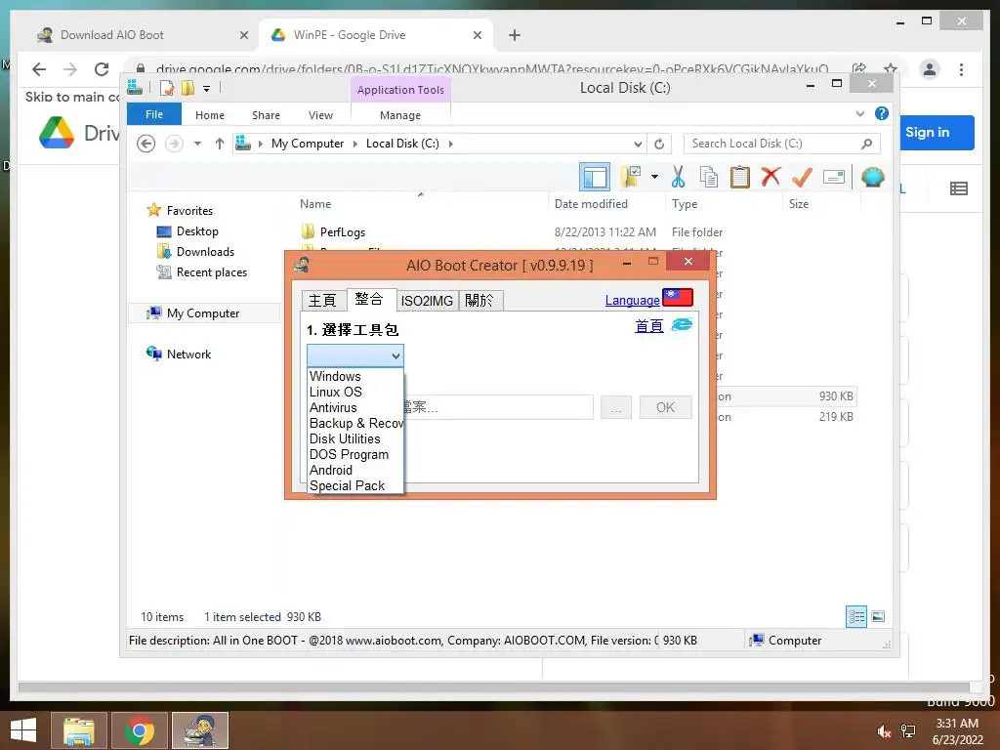
Task: Switch to large icons view in status bar
Action: (878, 616)
